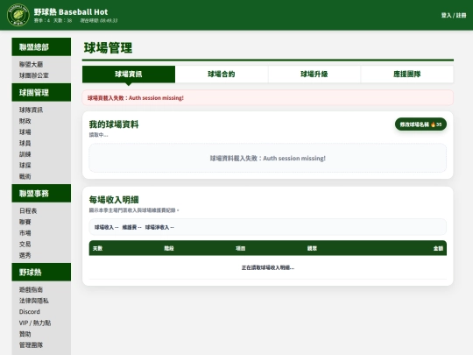This screenshot has height=355, width=473.
Task: Open the 選秀 sidebar link
Action: click(x=25, y=255)
